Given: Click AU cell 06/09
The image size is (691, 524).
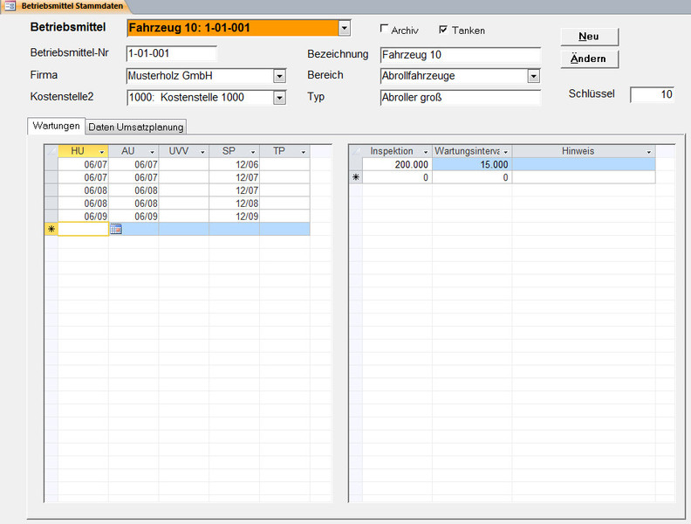Looking at the screenshot, I should click(x=133, y=216).
